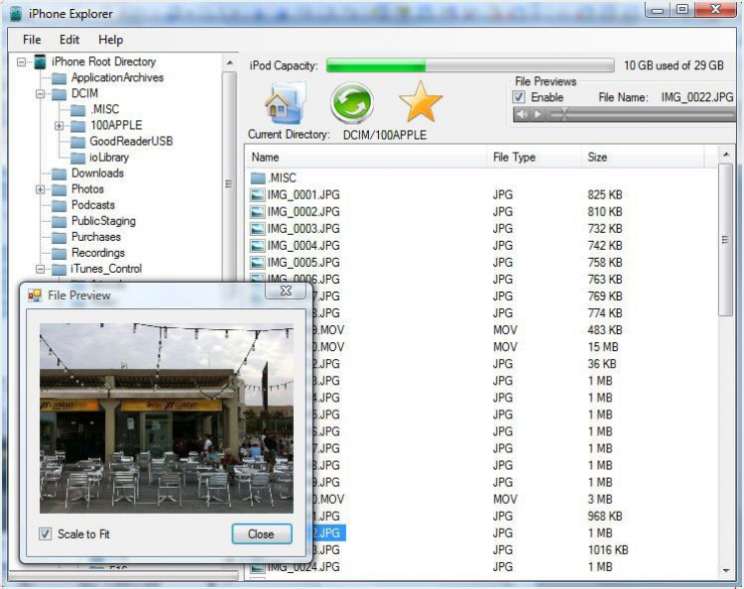Viewport: 744px width, 589px height.
Task: Open the Edit menu
Action: 69,40
